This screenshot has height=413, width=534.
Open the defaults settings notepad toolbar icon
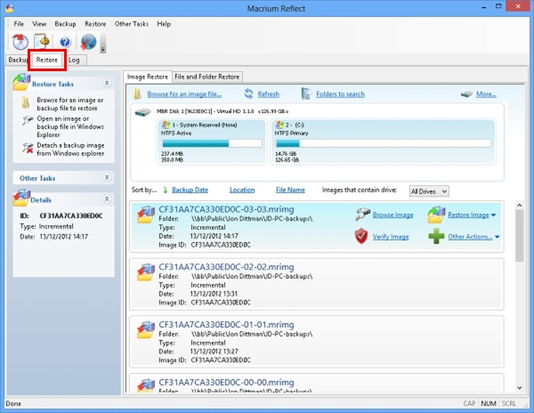click(42, 42)
